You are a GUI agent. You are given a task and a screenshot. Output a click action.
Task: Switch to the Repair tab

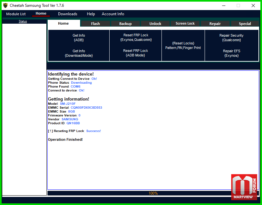tap(215, 24)
